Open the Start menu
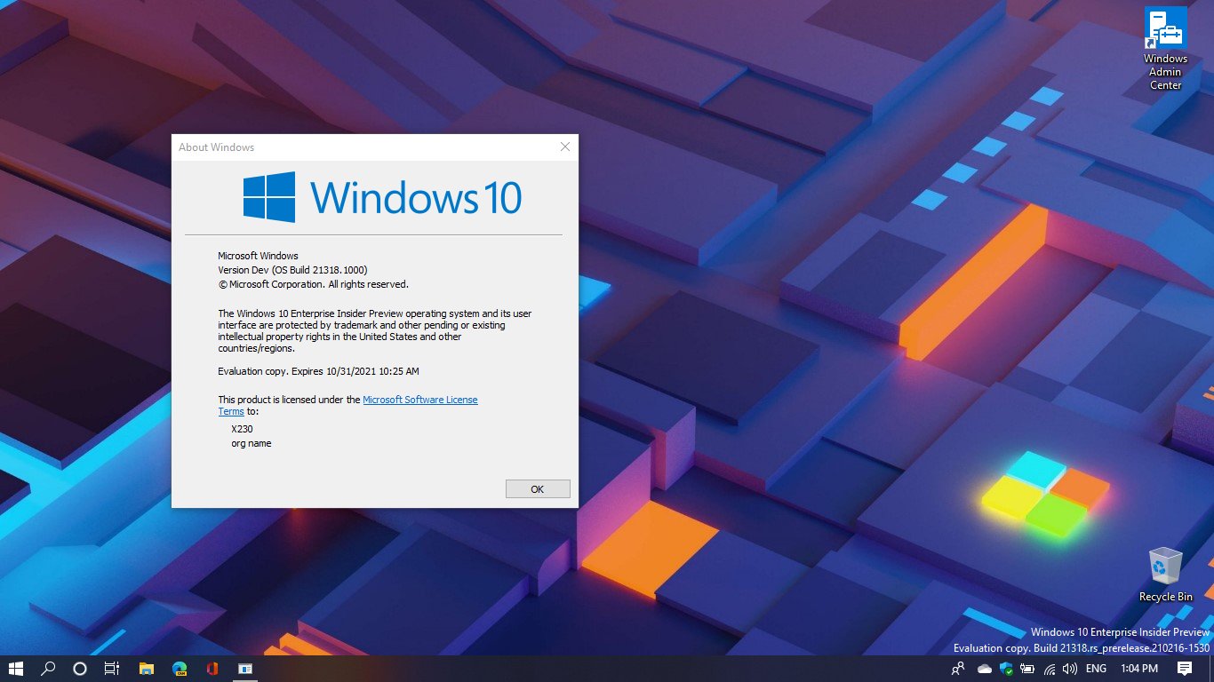 coord(16,668)
